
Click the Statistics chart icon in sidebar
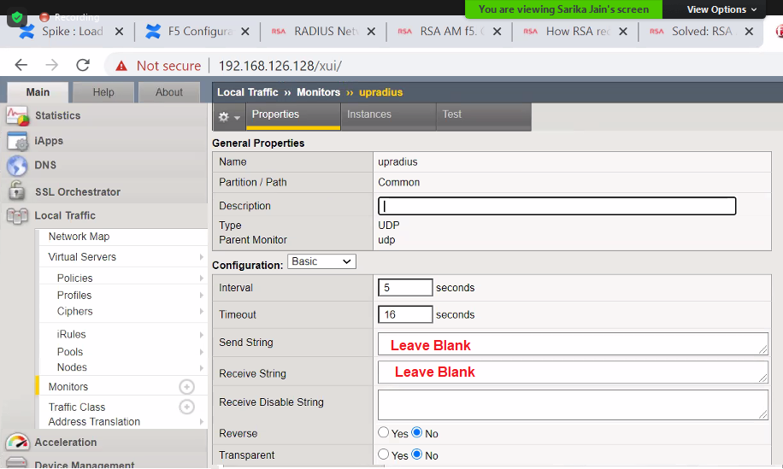(x=17, y=115)
